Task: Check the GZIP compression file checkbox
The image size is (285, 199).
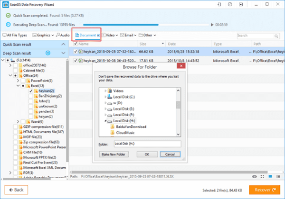Action: 16,127
